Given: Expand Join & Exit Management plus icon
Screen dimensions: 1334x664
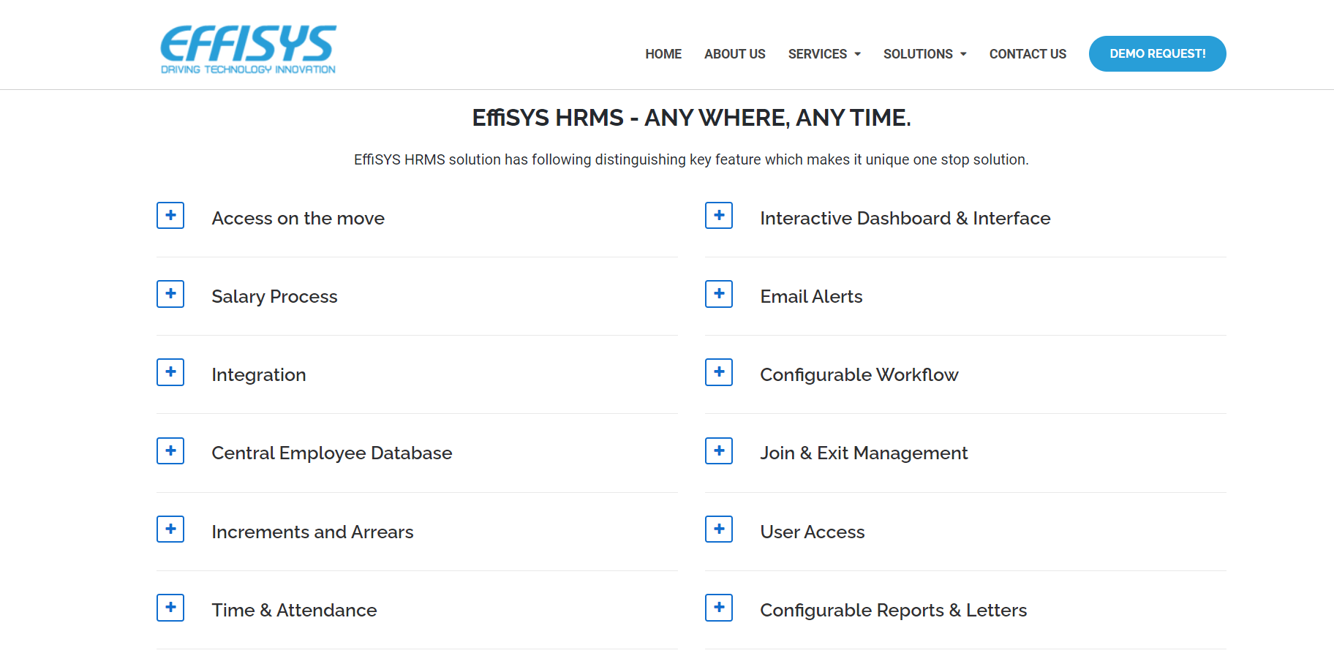Looking at the screenshot, I should [719, 450].
